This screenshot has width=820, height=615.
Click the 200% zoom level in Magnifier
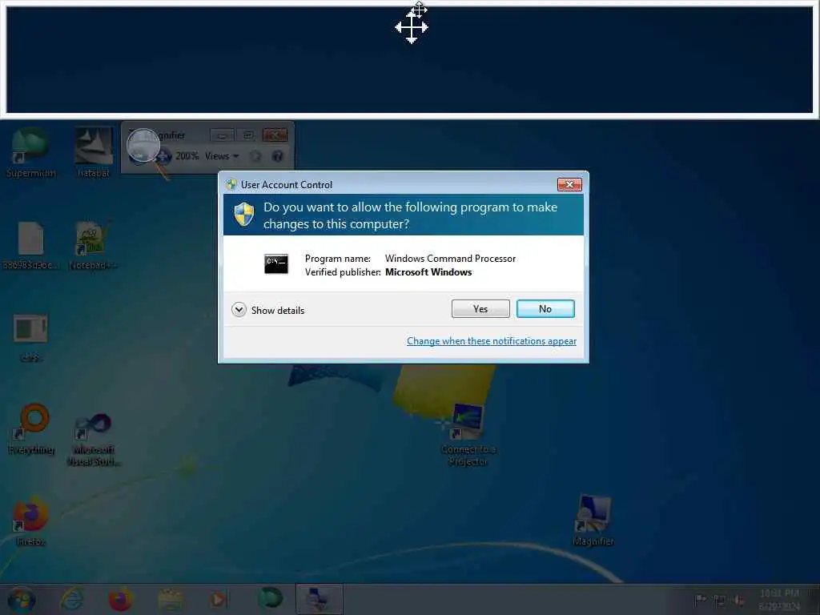pyautogui.click(x=187, y=156)
